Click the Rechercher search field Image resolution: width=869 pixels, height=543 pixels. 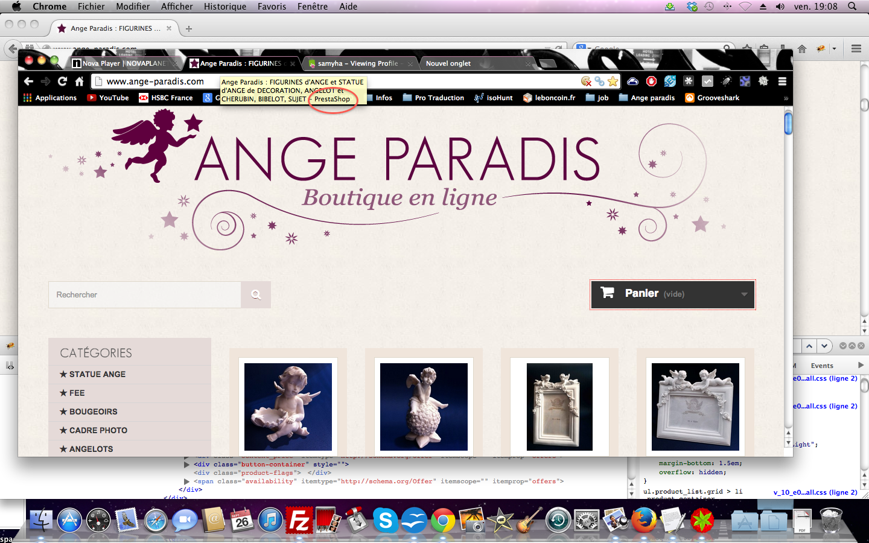point(145,294)
